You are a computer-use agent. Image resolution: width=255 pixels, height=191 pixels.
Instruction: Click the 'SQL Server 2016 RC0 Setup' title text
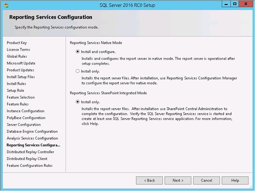(x=127, y=5)
